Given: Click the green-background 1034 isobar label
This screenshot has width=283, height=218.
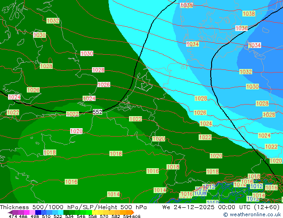Looking at the screenshot, I should coord(192,44).
